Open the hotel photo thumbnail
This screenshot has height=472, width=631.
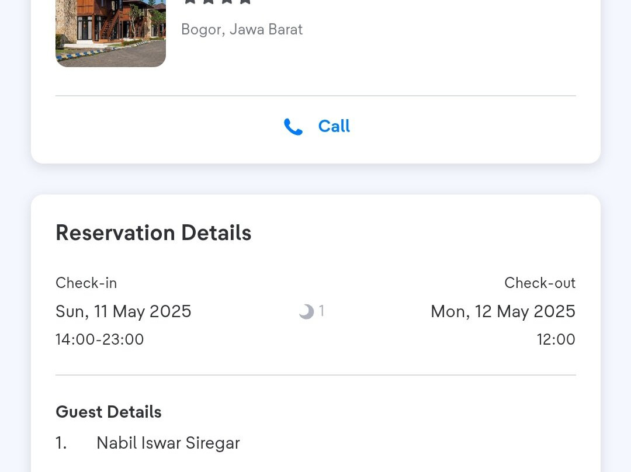[110, 33]
